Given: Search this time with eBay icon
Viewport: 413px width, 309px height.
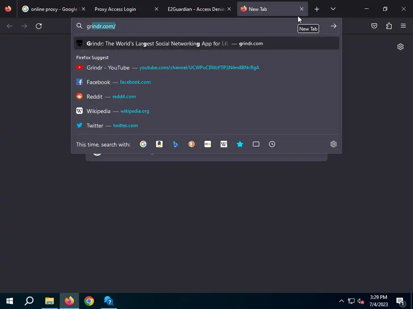Looking at the screenshot, I should 208,144.
